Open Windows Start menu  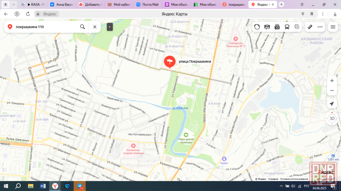[6, 186]
